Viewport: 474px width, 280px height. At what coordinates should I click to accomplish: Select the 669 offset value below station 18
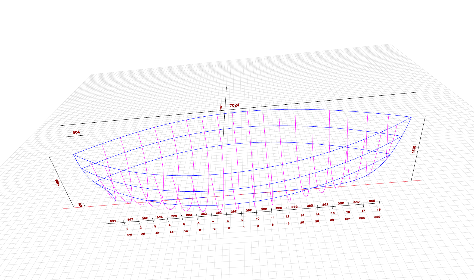[x=377, y=217]
